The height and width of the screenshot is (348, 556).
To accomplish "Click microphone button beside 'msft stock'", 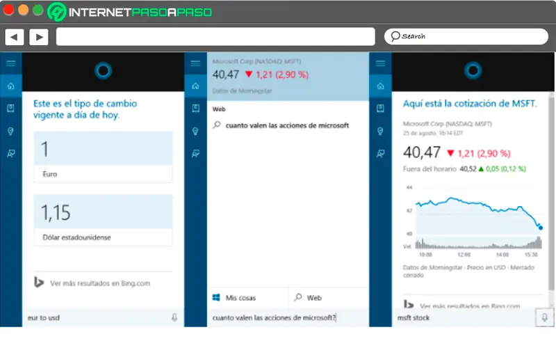I will click(x=544, y=317).
